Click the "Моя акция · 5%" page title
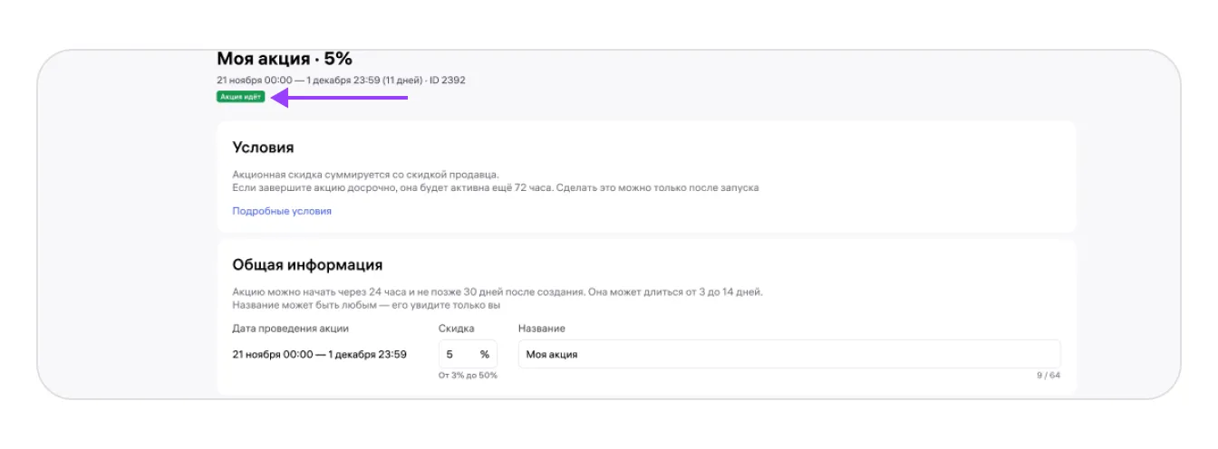Image resolution: width=1218 pixels, height=449 pixels. coord(285,60)
